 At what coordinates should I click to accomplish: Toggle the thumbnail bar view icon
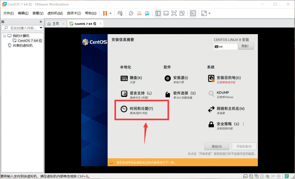[x=166, y=13]
